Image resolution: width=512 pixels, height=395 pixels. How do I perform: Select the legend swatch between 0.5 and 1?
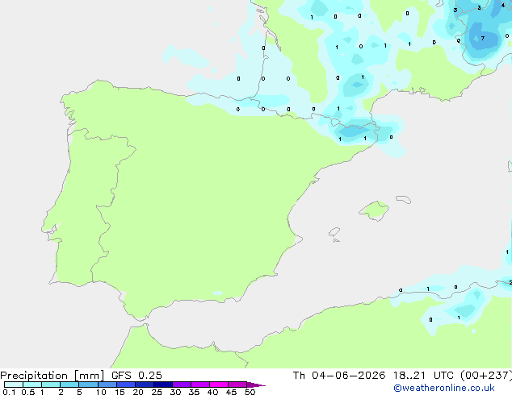(x=32, y=385)
